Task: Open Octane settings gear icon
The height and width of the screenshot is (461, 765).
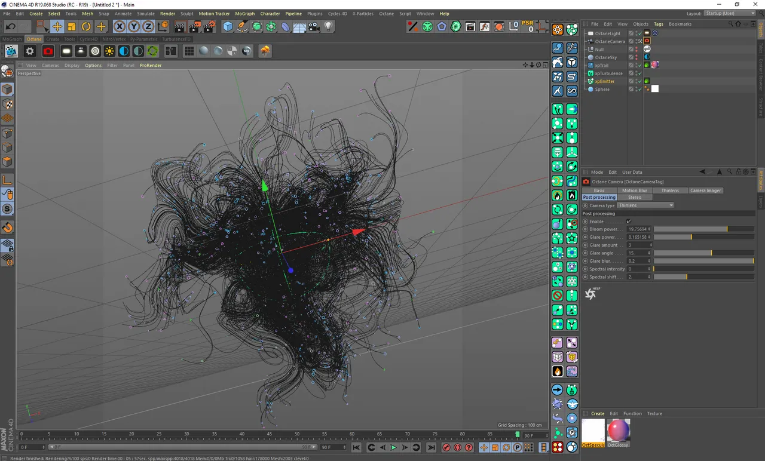Action: click(30, 51)
